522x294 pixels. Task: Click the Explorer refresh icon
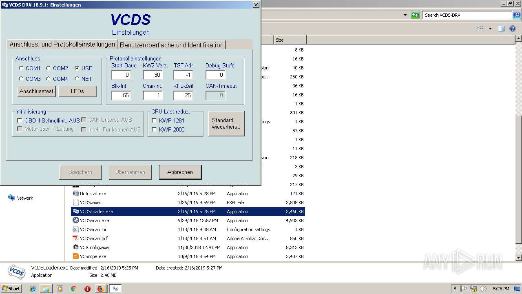click(415, 15)
